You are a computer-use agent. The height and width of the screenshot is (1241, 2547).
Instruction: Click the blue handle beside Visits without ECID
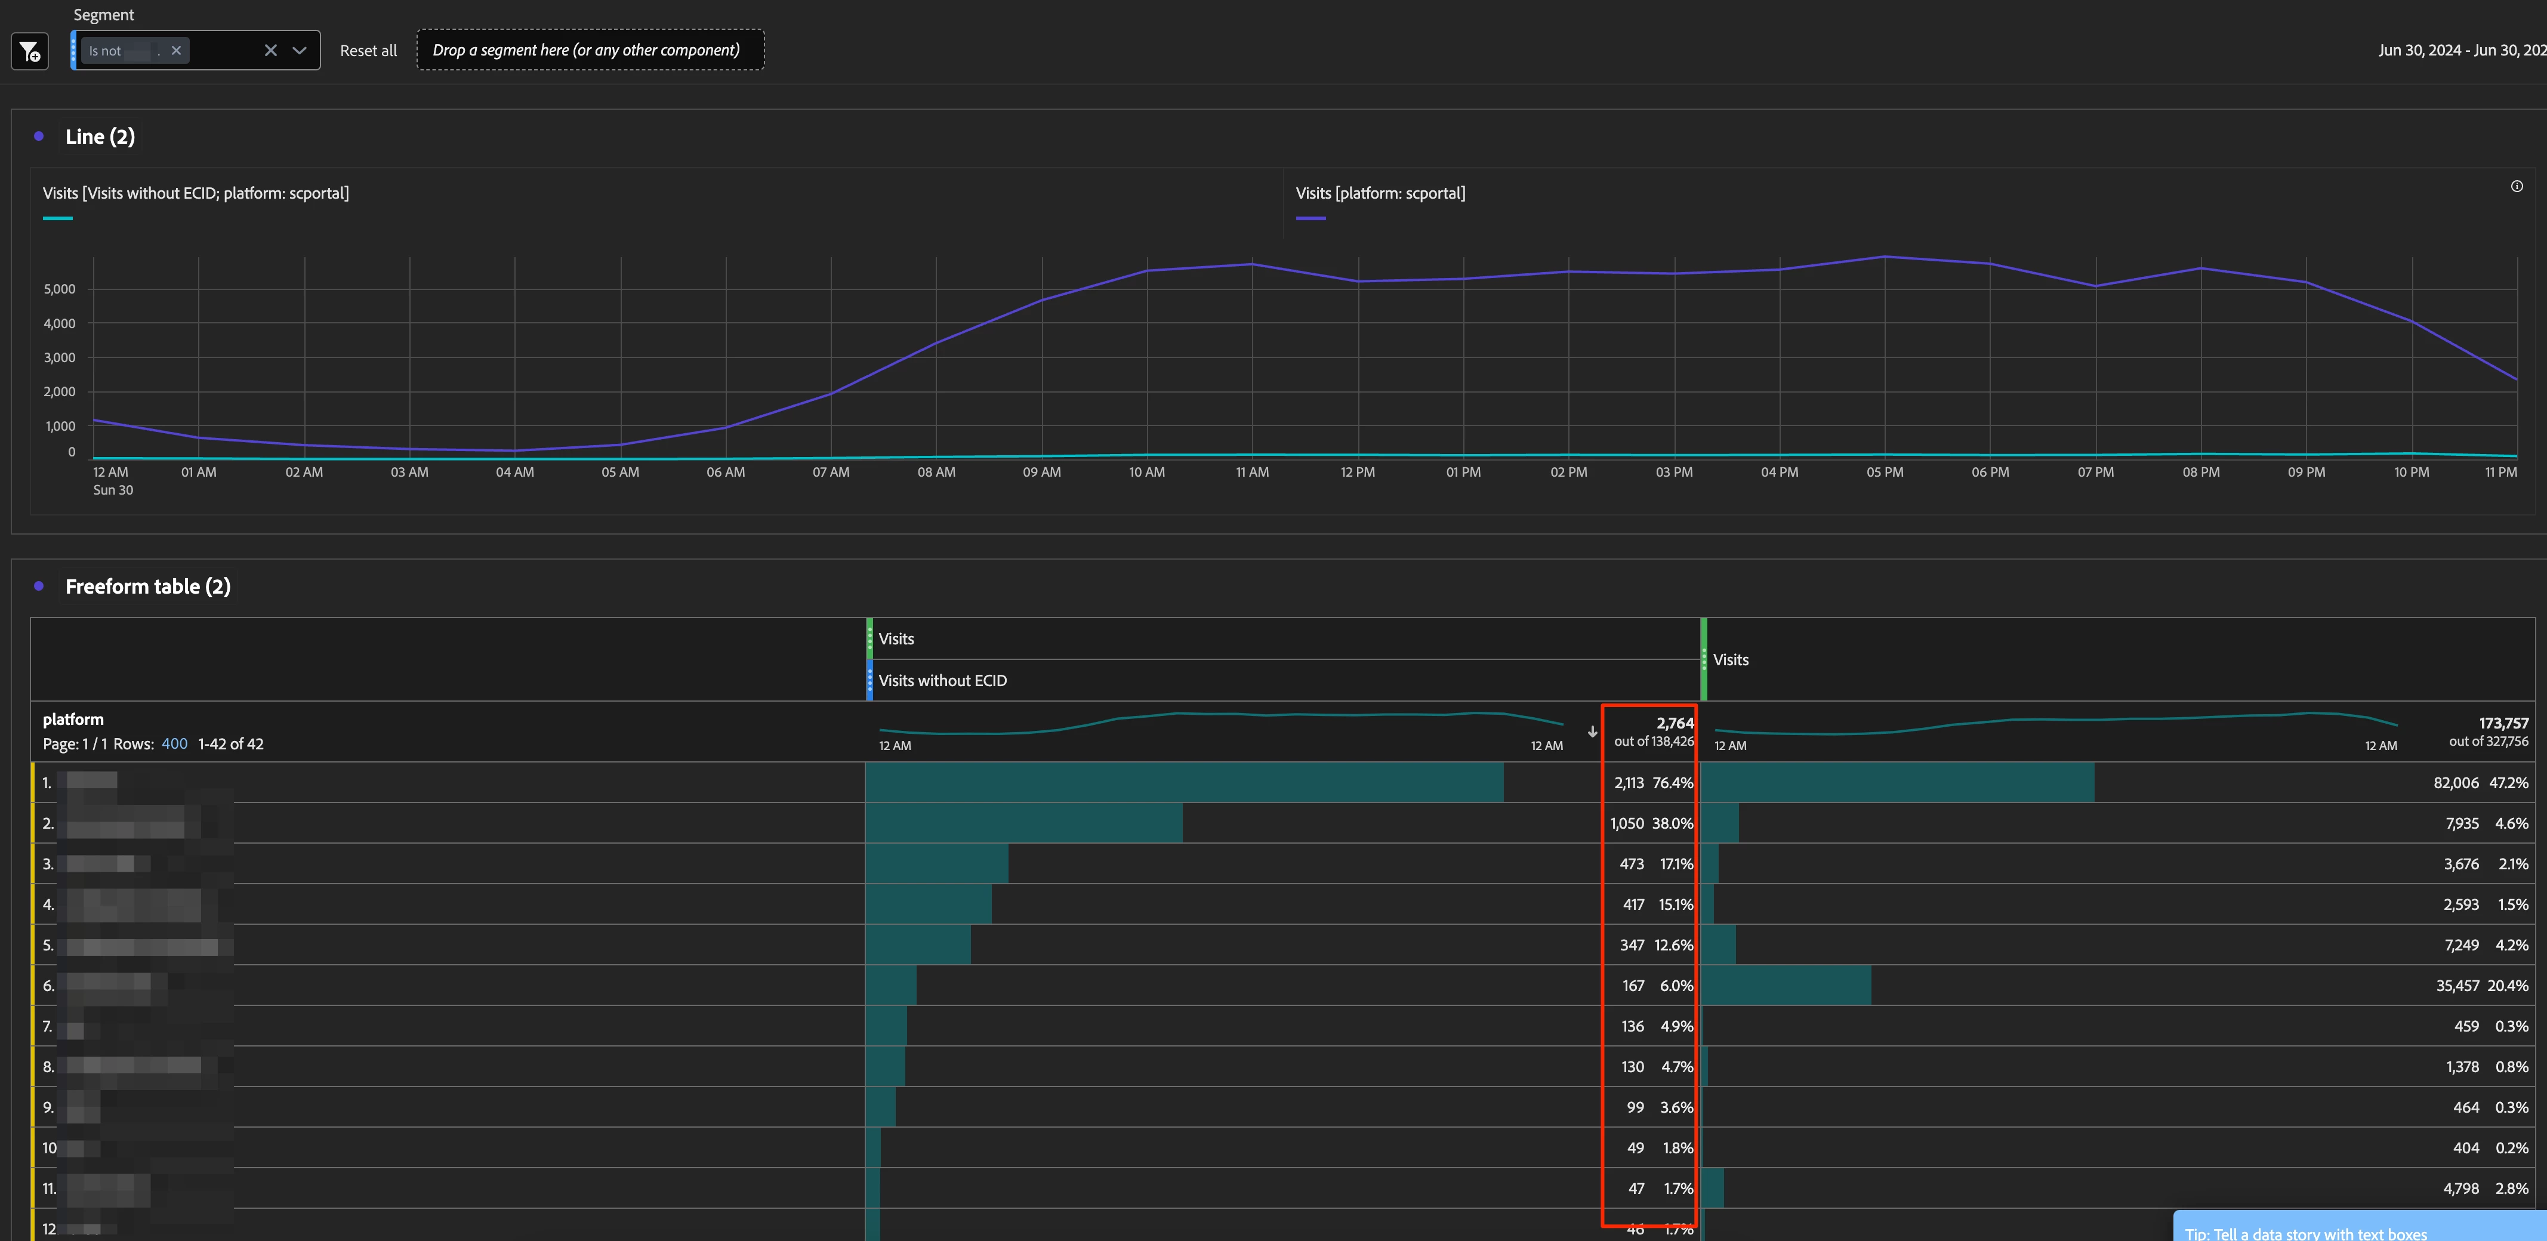click(x=869, y=680)
